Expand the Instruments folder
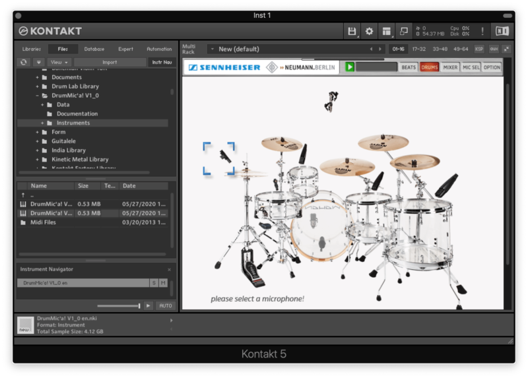 pyautogui.click(x=42, y=123)
